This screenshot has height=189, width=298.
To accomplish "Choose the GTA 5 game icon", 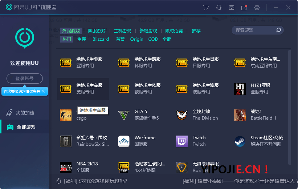I will pyautogui.click(x=124, y=115).
